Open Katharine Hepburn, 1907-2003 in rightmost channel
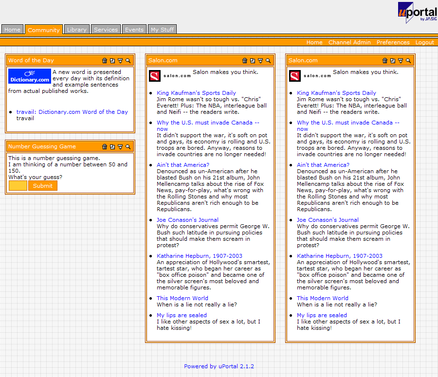 (340, 256)
